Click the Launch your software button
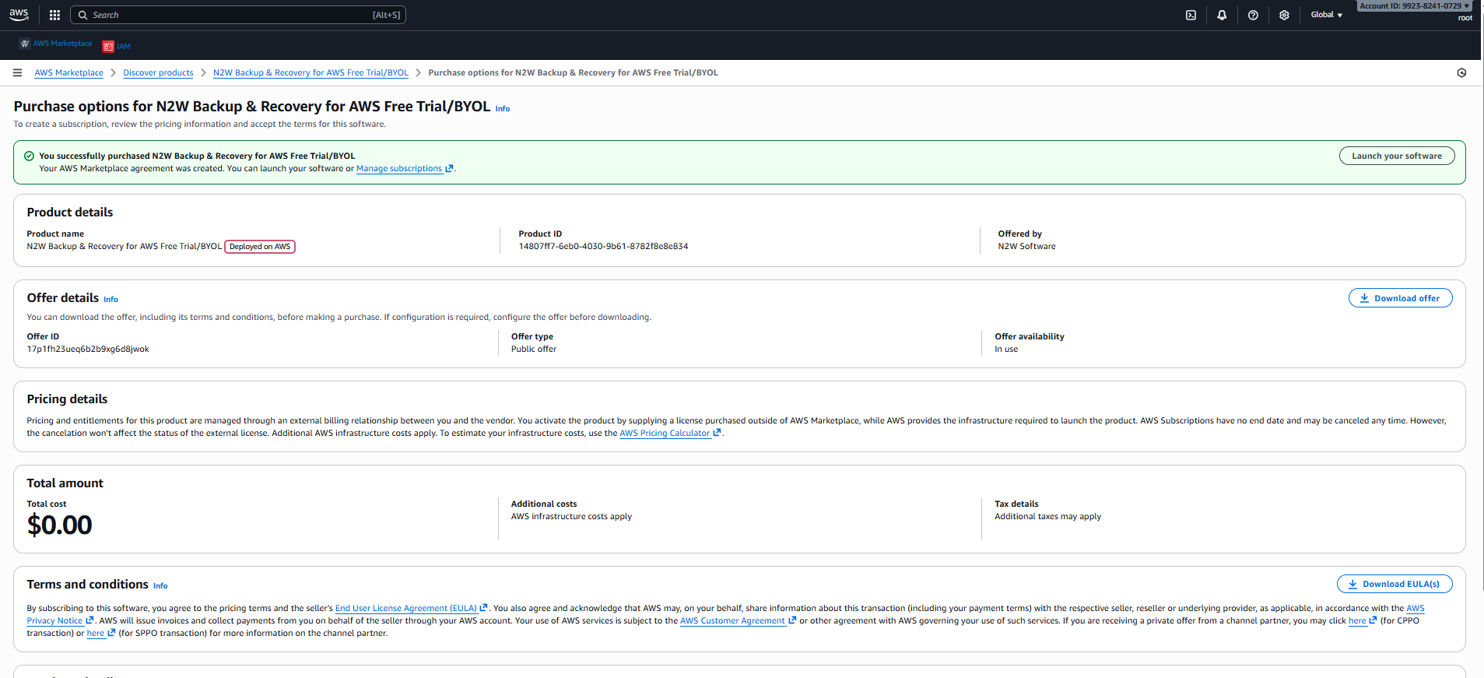 pyautogui.click(x=1396, y=156)
